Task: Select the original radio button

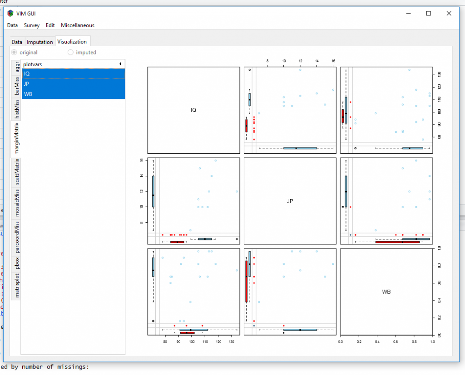Action: point(14,52)
